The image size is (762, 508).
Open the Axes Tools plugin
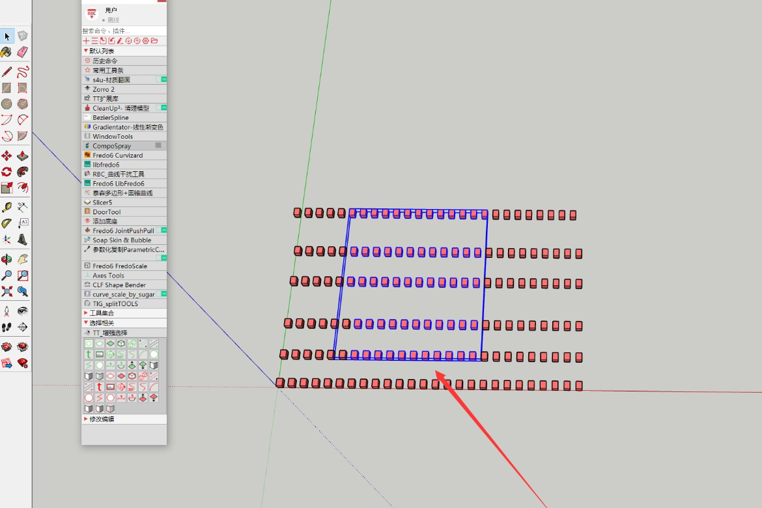124,275
